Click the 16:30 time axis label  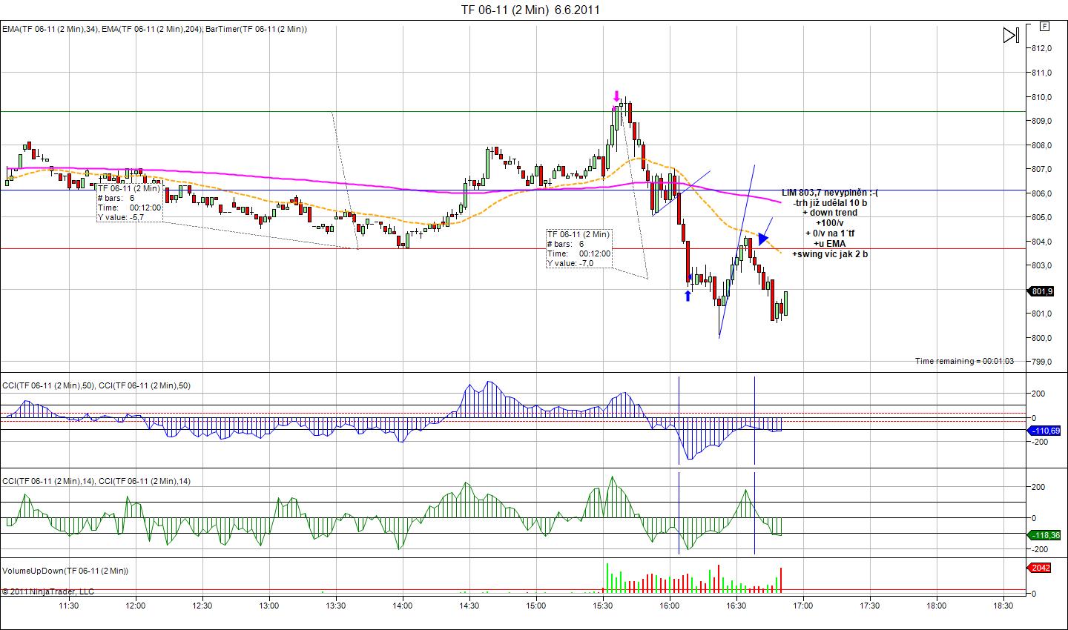click(736, 606)
